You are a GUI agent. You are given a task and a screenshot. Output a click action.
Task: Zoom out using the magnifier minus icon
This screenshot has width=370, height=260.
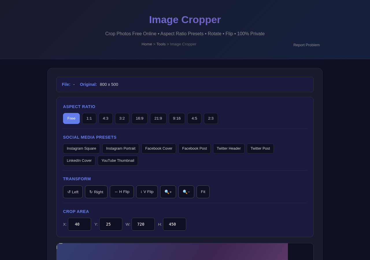click(186, 192)
